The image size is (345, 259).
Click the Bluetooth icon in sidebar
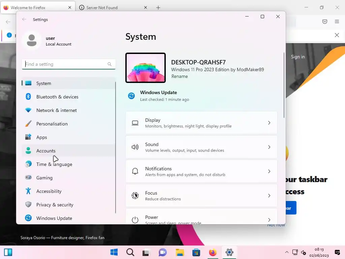(28, 96)
